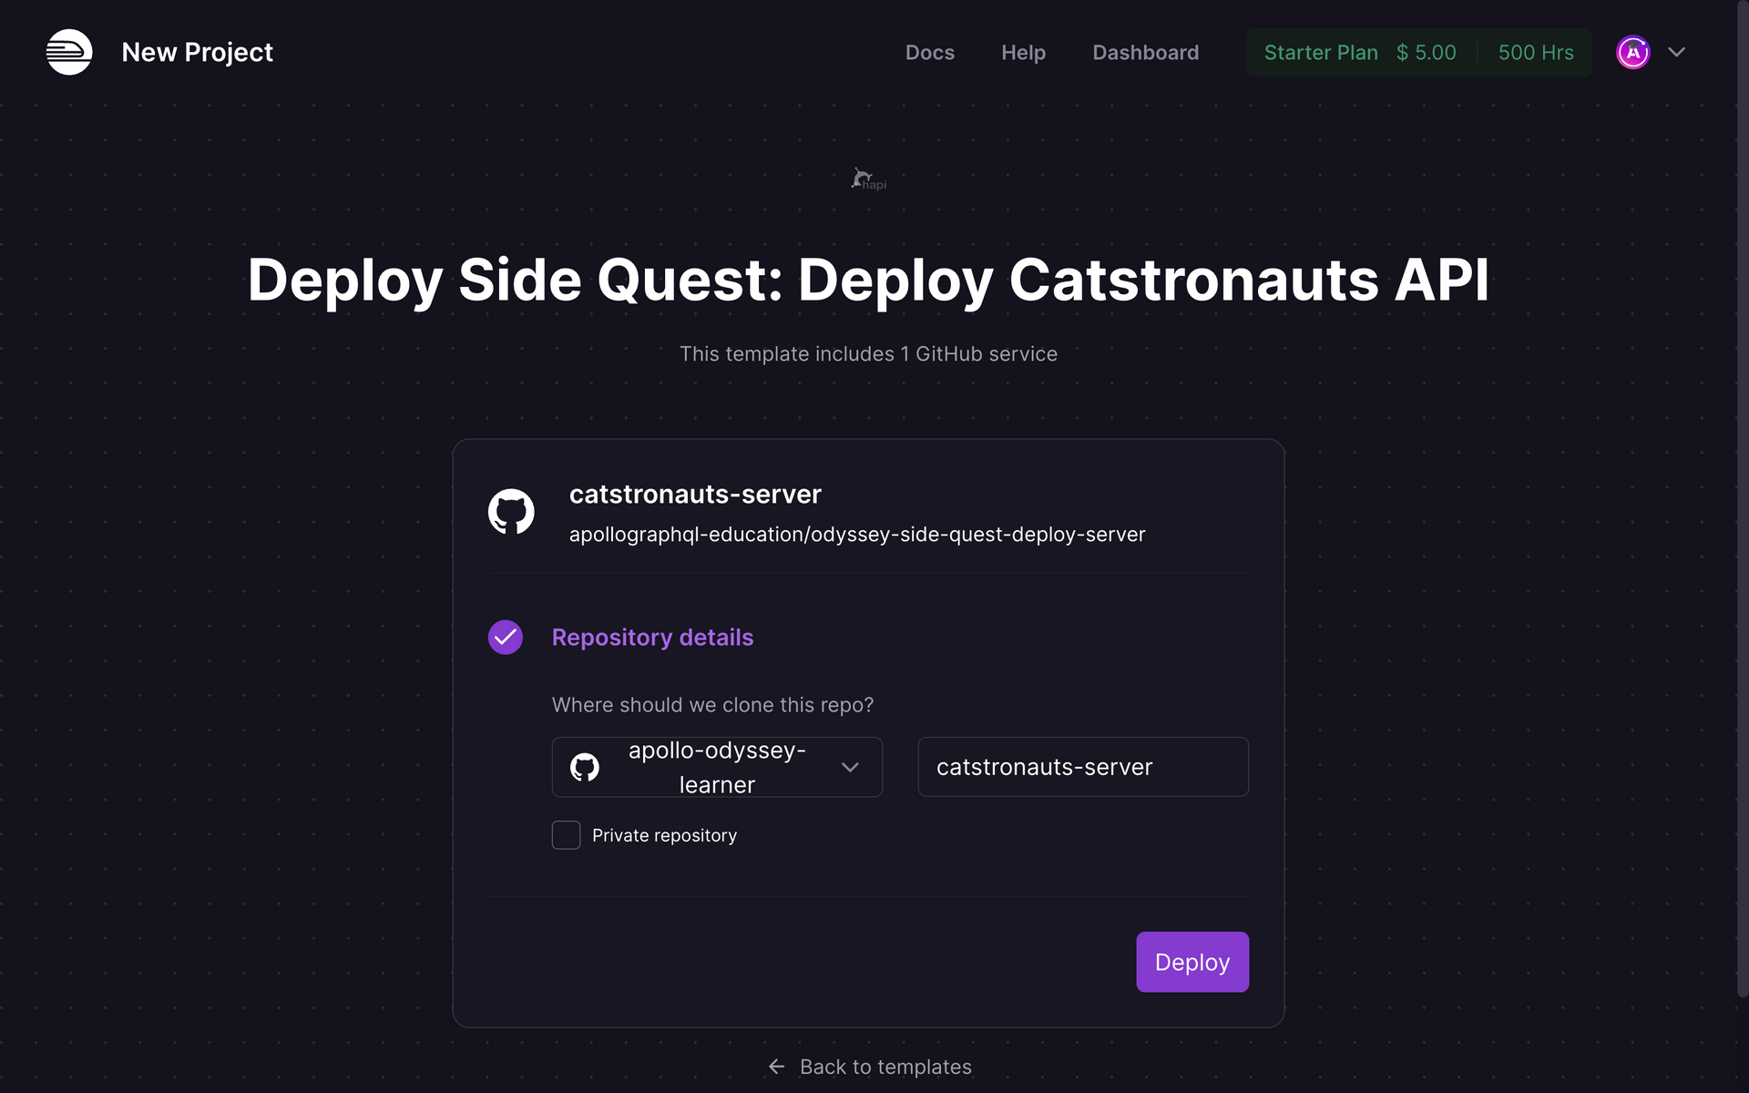
Task: Click the repository name input field
Action: [x=1082, y=767]
